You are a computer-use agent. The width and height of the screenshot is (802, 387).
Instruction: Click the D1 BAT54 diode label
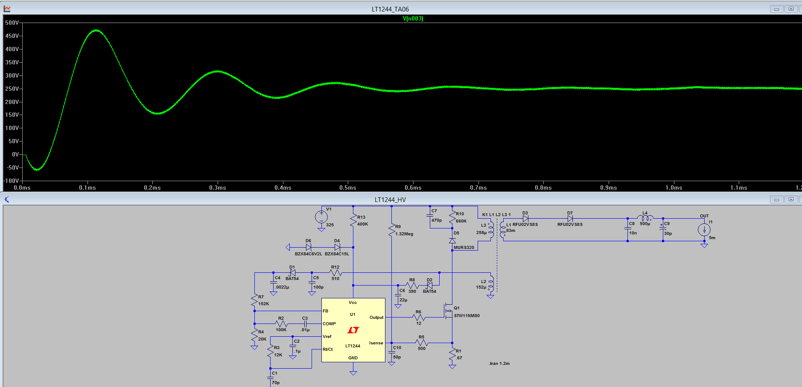tap(292, 278)
